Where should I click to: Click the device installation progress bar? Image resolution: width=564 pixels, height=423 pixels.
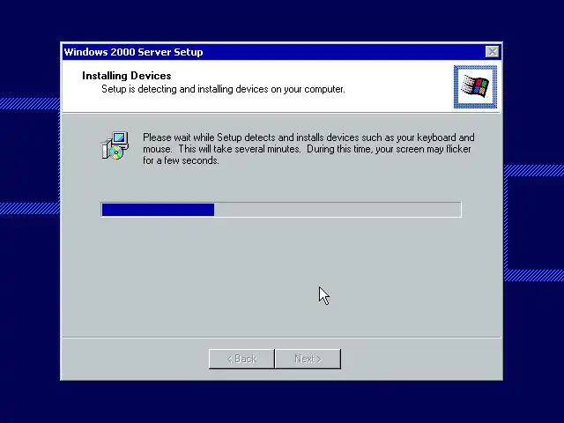pos(281,210)
